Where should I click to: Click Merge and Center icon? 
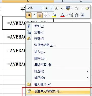pyautogui.click(x=82, y=15)
